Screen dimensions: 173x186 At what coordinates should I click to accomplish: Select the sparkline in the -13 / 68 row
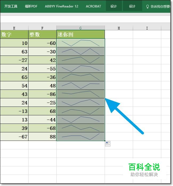pos(81,111)
